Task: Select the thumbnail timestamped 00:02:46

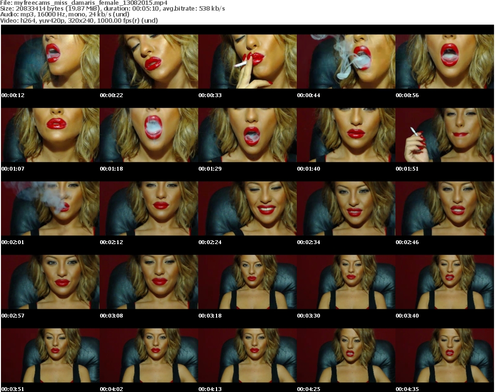Action: (445, 209)
